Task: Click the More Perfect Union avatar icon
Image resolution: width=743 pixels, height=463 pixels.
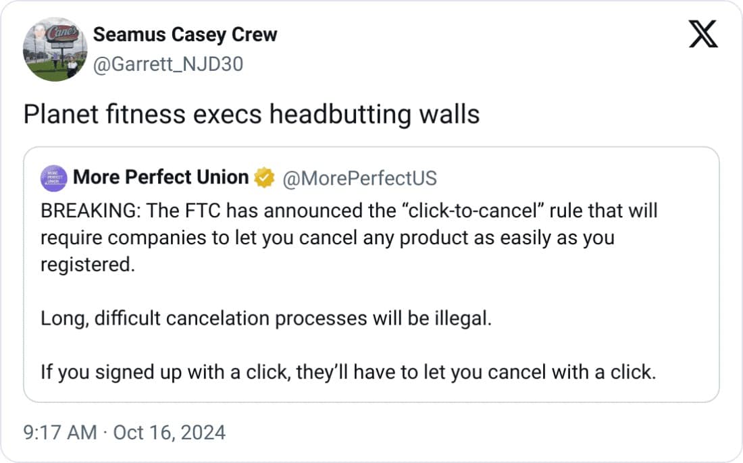Action: click(53, 178)
